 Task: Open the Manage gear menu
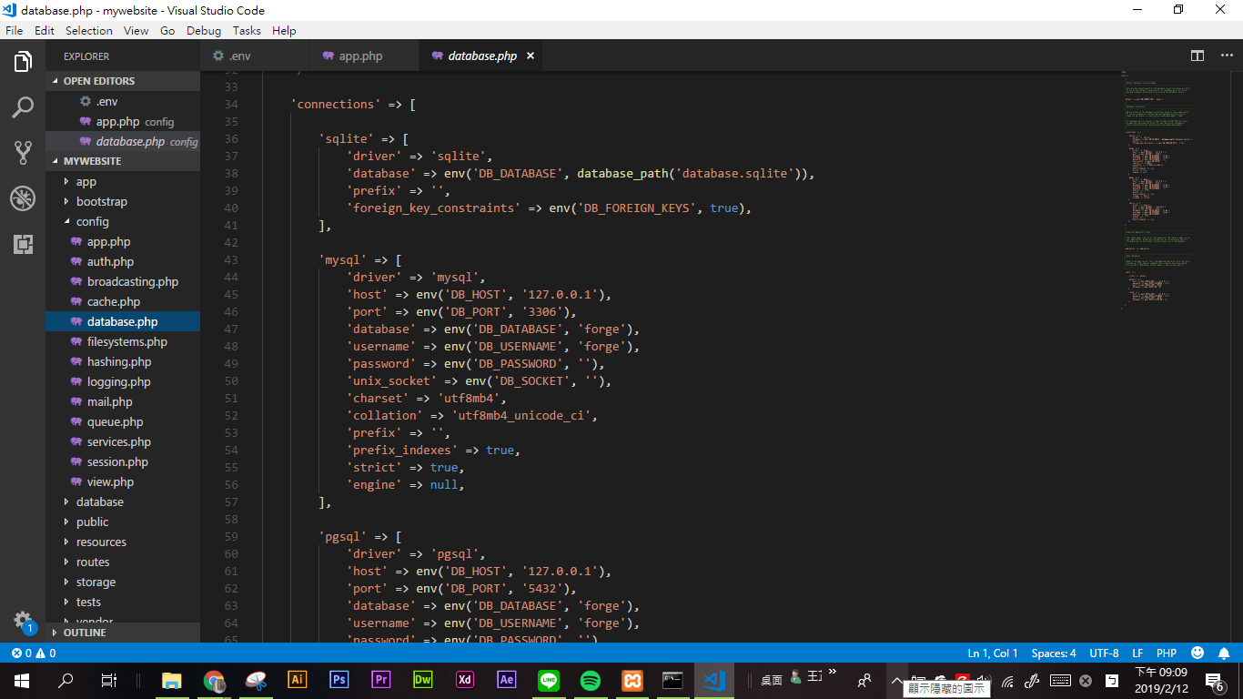(x=23, y=621)
